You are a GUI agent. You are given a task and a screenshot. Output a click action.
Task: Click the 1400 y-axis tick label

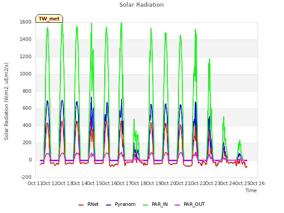pyautogui.click(x=26, y=39)
